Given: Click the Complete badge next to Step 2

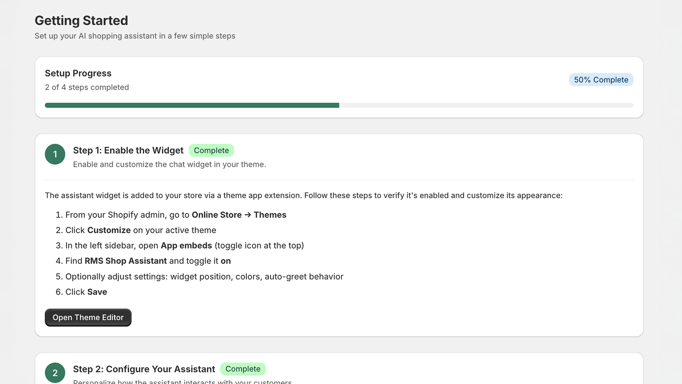Looking at the screenshot, I should pos(243,369).
